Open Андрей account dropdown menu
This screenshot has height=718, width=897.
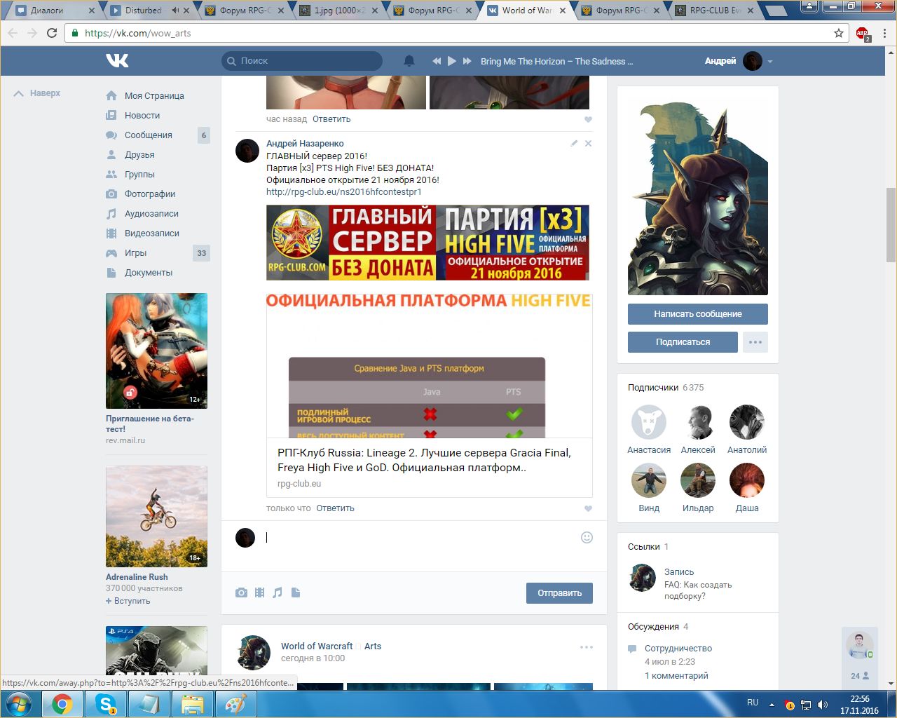[x=739, y=61]
